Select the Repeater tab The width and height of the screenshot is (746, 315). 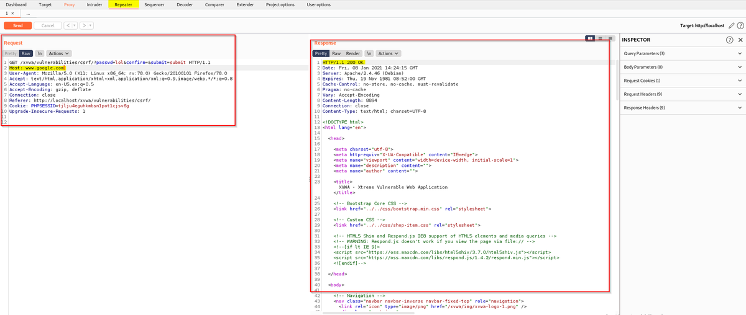click(x=123, y=4)
